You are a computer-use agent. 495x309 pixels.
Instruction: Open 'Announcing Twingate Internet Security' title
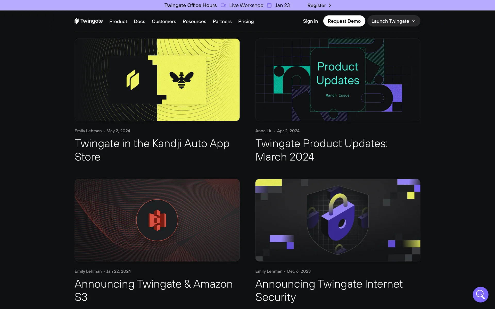[329, 290]
